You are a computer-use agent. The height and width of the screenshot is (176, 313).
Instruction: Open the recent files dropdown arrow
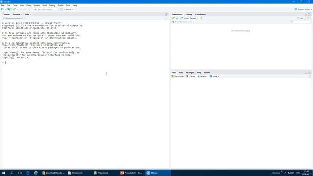tap(17, 9)
